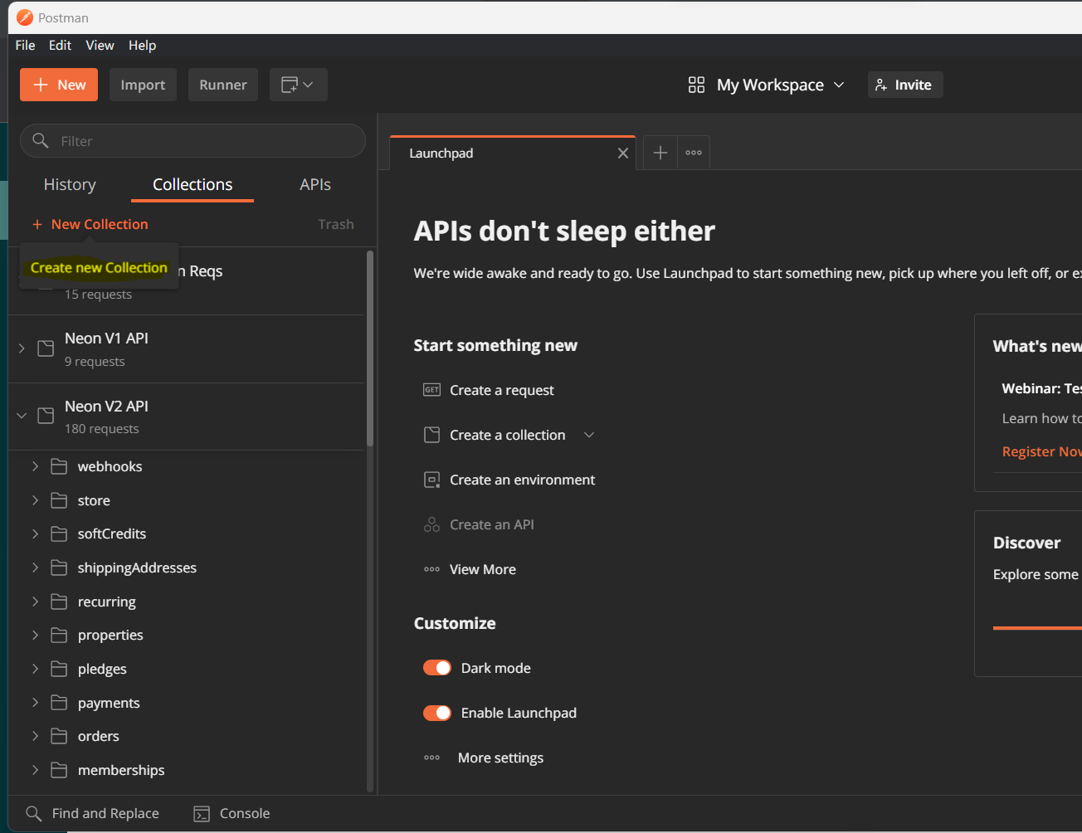Click the Create a request link
The height and width of the screenshot is (833, 1082).
click(x=502, y=390)
